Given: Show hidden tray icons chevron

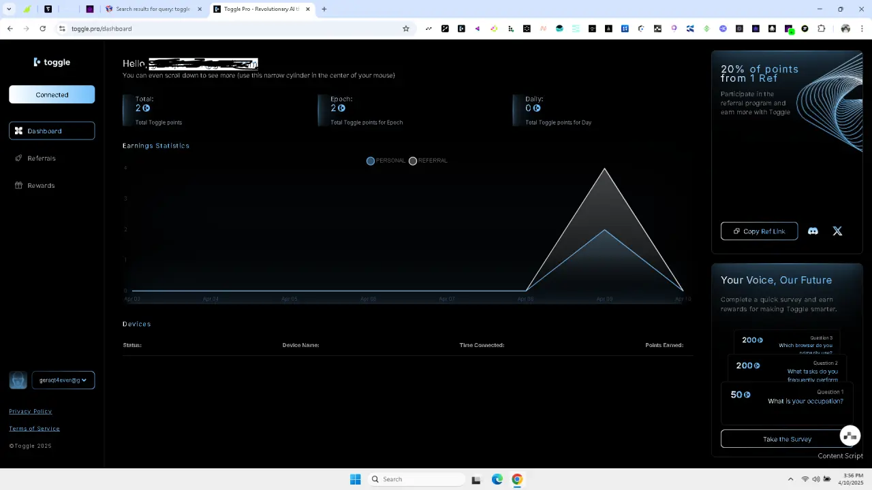Looking at the screenshot, I should 790,479.
